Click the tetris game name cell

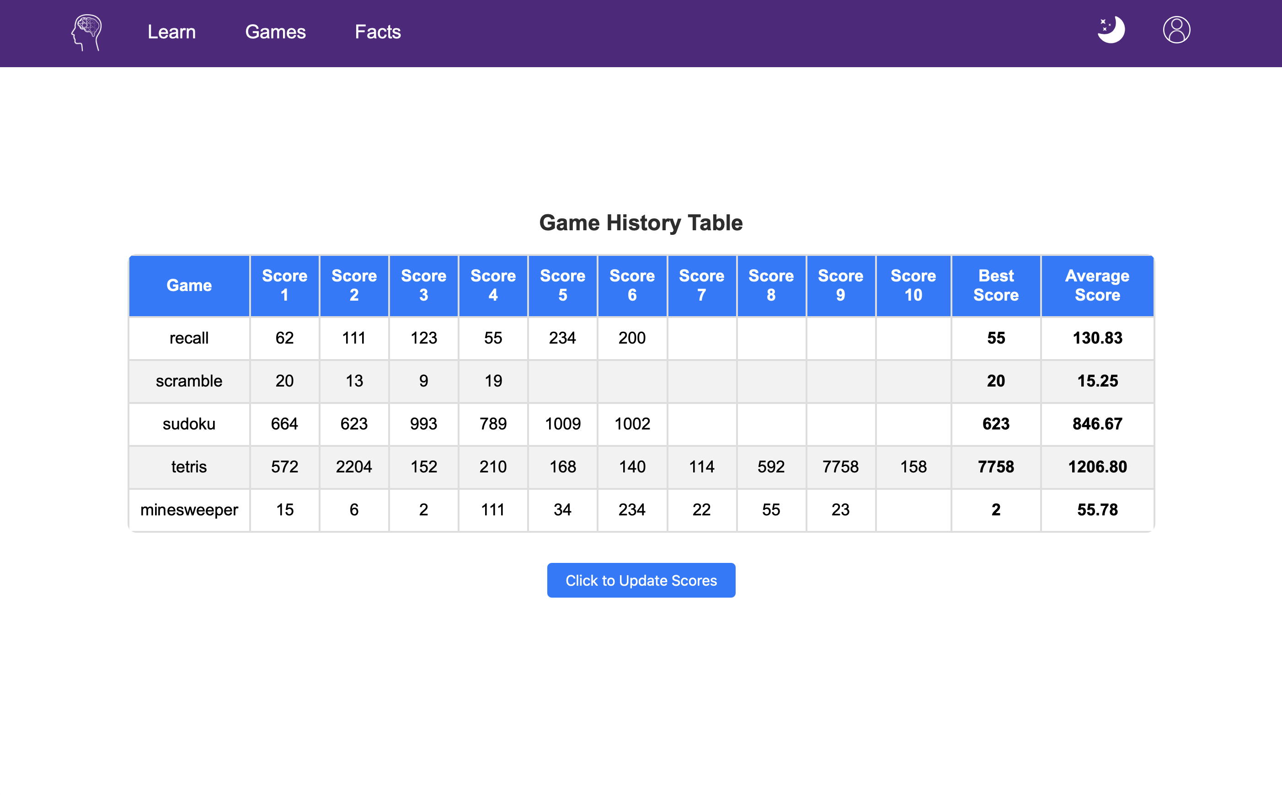[189, 467]
